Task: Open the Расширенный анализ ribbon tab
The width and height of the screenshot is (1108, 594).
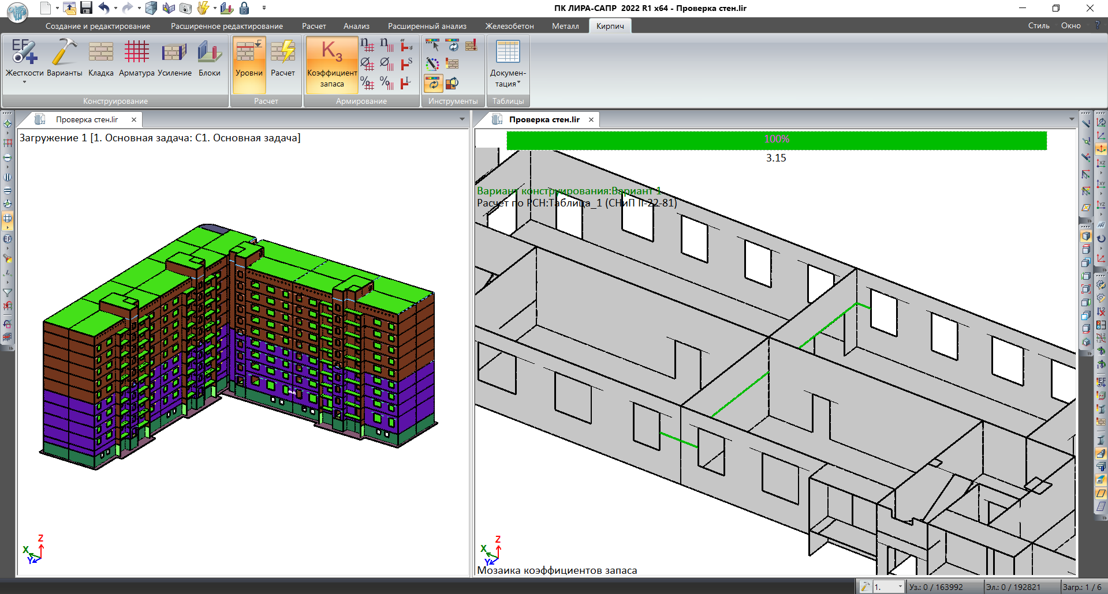Action: (427, 26)
